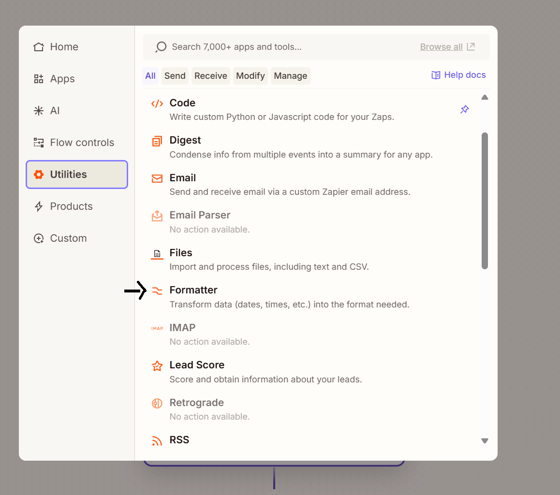The height and width of the screenshot is (495, 560).
Task: Click the AI sparkle icon
Action: [x=39, y=111]
